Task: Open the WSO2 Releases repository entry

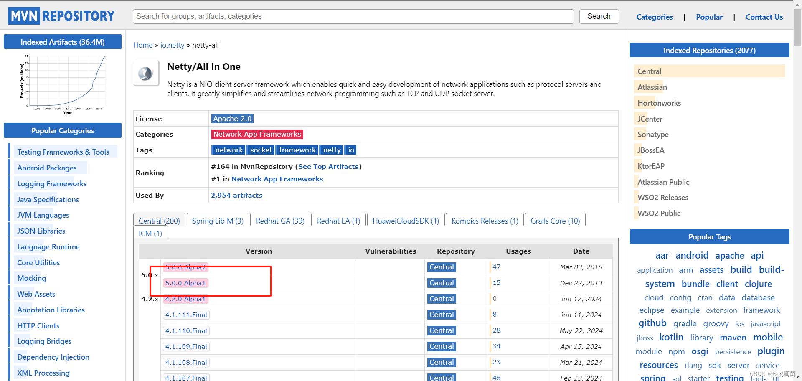Action: tap(662, 198)
